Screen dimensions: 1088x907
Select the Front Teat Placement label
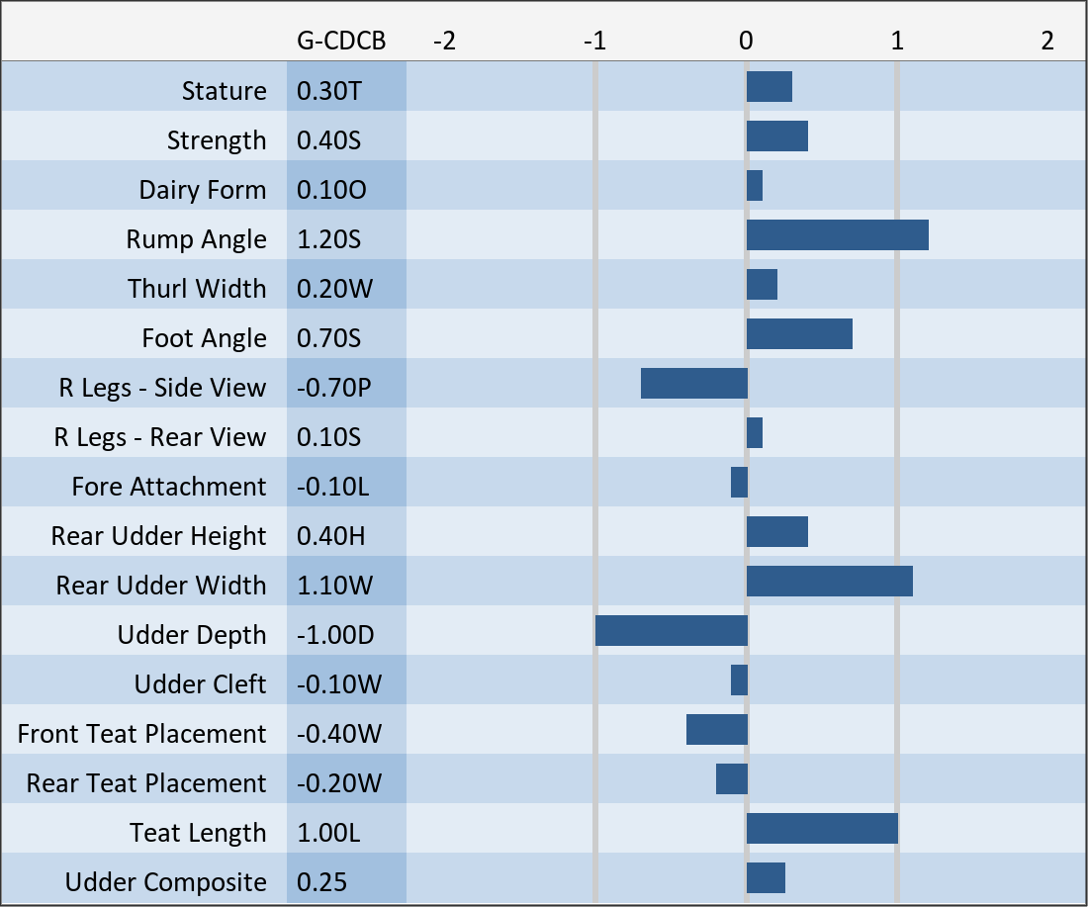[x=141, y=734]
